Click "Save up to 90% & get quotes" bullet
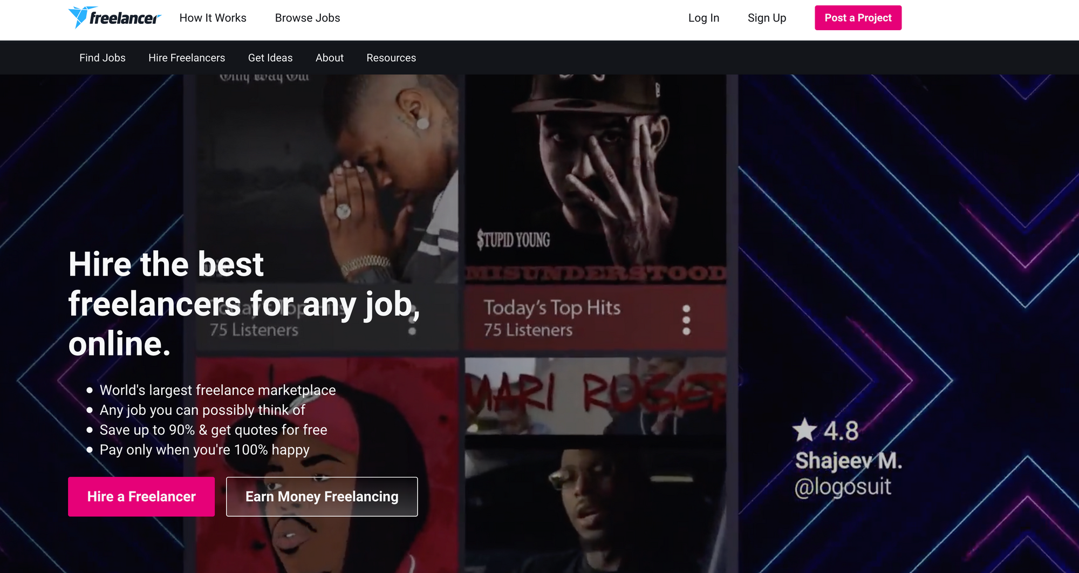The width and height of the screenshot is (1079, 573). 213,430
